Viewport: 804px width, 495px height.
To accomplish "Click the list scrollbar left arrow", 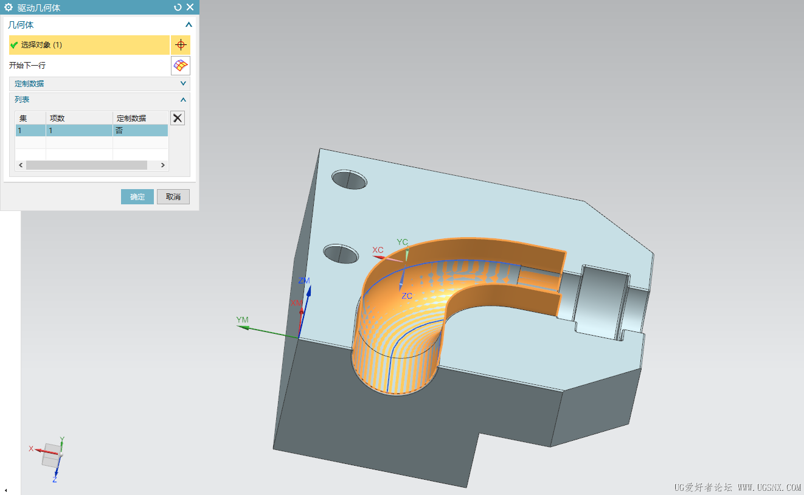I will (21, 165).
